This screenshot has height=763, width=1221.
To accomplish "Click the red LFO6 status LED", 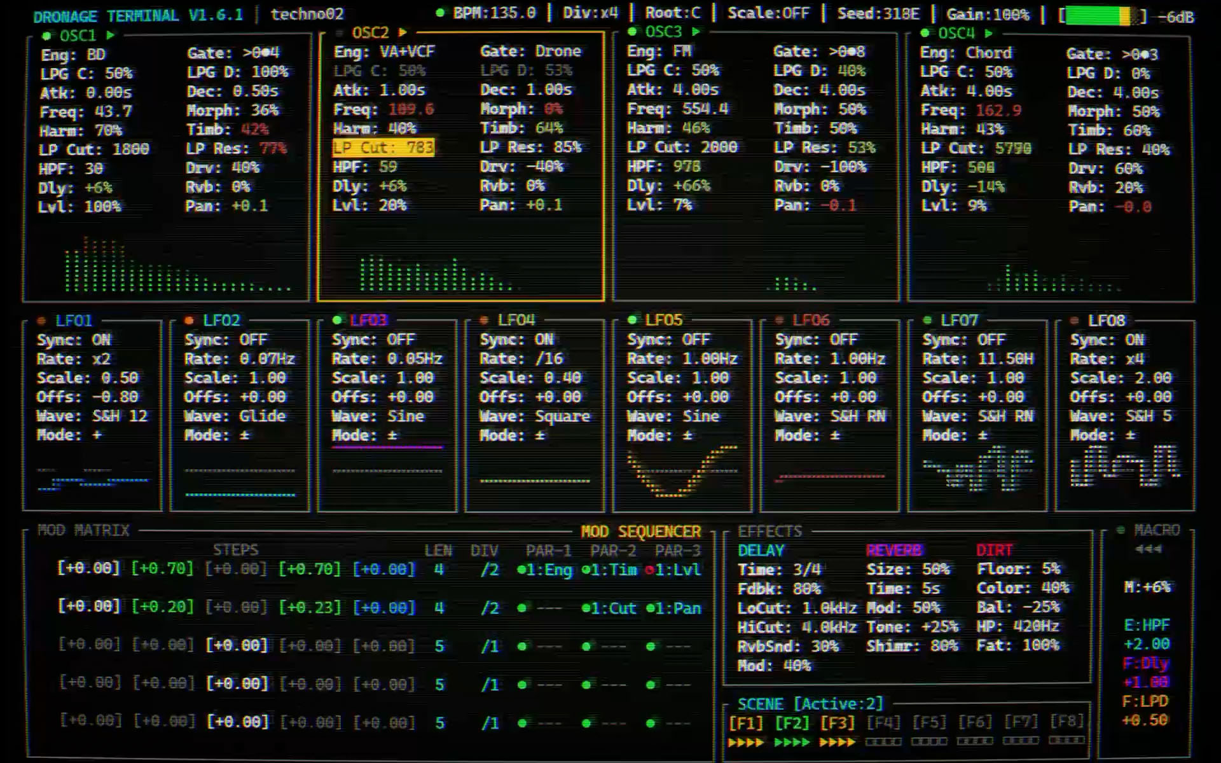I will 778,320.
